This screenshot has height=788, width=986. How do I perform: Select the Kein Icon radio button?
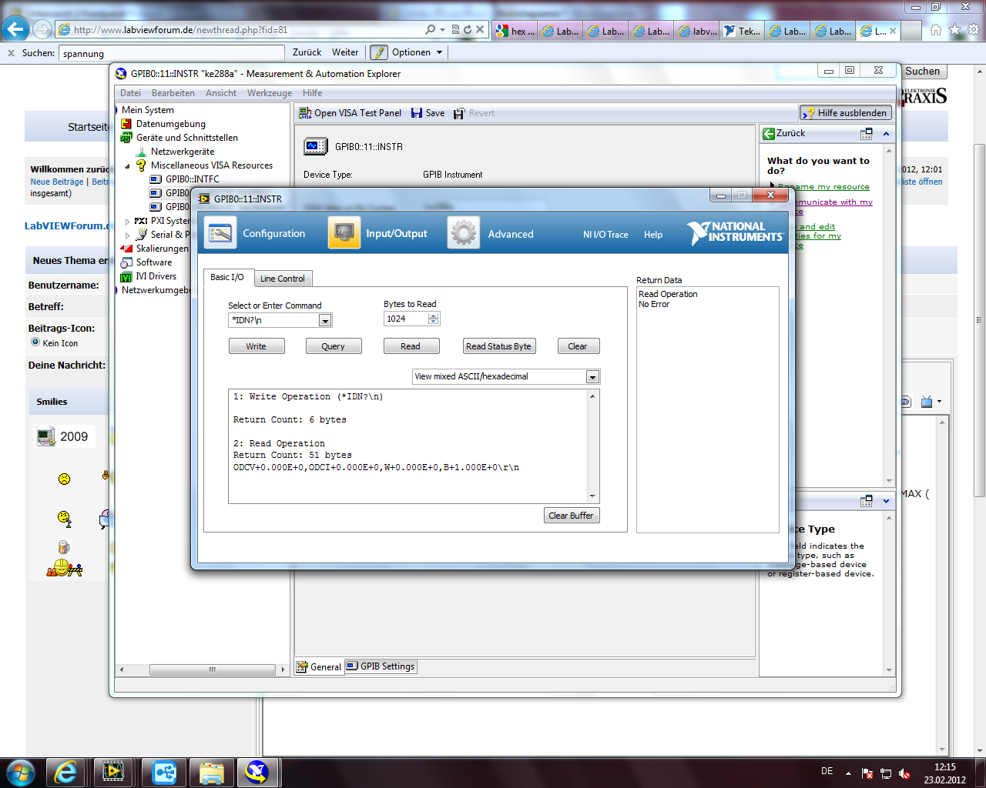[35, 342]
